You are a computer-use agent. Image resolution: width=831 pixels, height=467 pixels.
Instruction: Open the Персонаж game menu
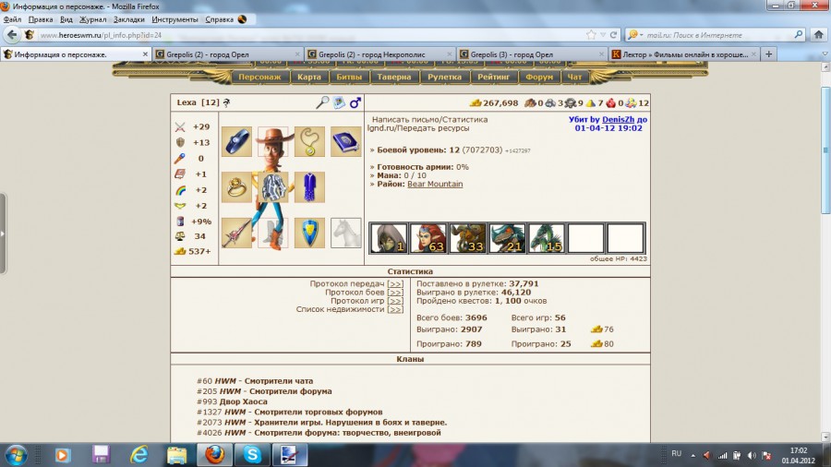259,77
